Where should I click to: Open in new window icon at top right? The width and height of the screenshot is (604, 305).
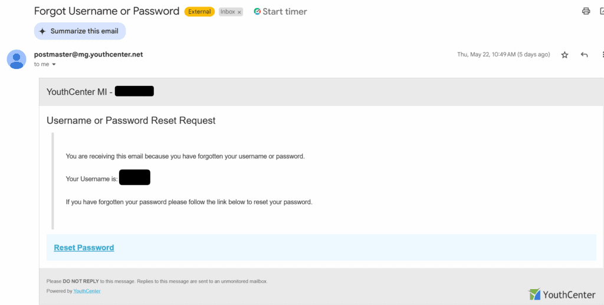click(602, 11)
